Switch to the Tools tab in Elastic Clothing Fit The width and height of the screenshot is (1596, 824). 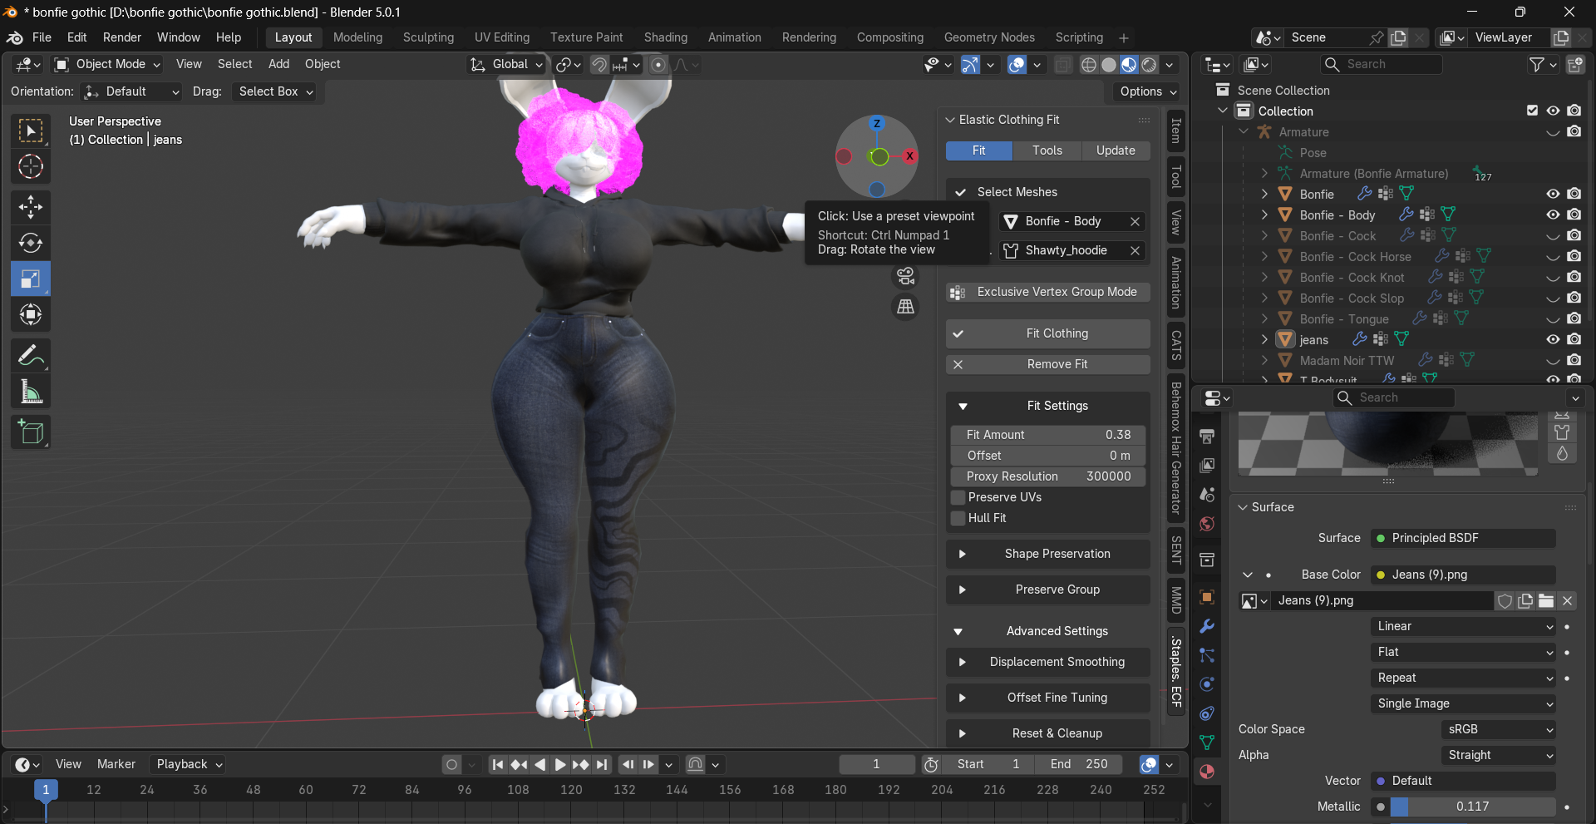1047,150
